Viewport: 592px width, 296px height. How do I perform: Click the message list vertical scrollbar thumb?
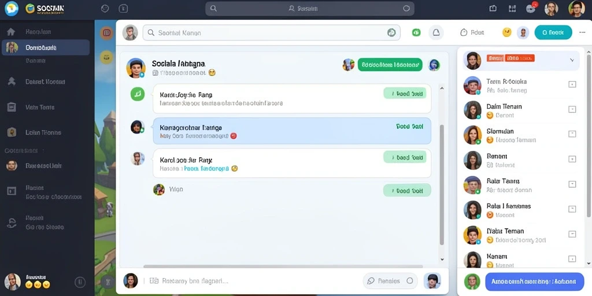[442, 184]
